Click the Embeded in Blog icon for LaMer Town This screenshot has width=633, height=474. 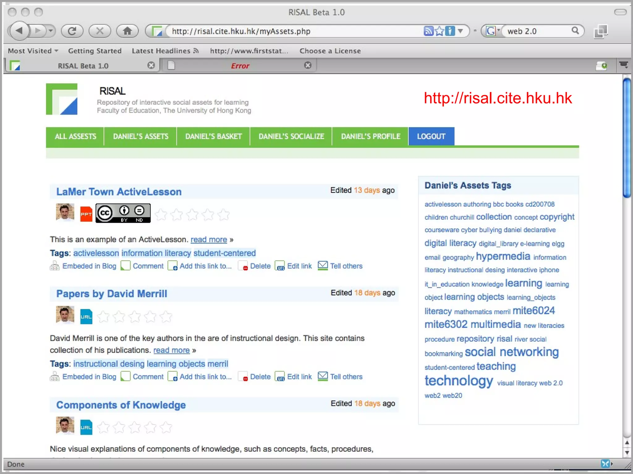pos(55,266)
